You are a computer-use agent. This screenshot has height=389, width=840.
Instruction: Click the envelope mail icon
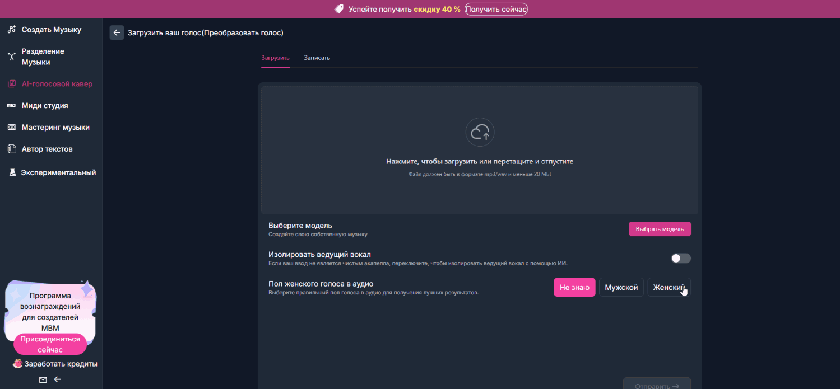43,379
